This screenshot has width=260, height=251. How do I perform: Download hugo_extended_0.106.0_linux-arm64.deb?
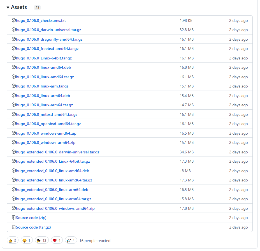click(x=52, y=190)
